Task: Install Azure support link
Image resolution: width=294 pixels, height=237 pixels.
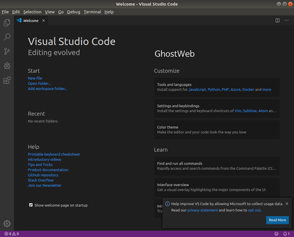Action: (x=235, y=90)
